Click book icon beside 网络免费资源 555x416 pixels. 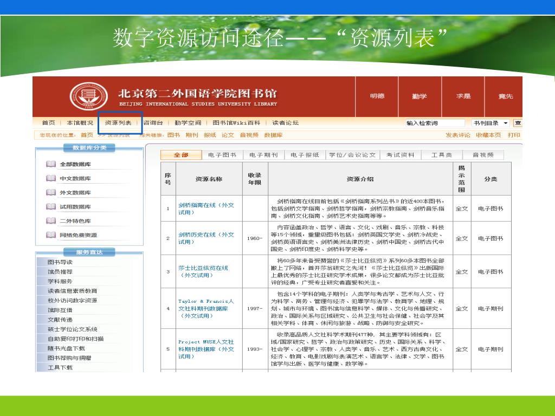pos(51,235)
